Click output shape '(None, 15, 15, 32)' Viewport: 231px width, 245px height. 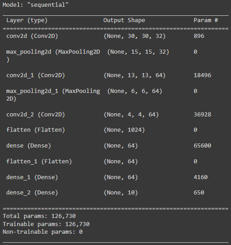pyautogui.click(x=138, y=52)
